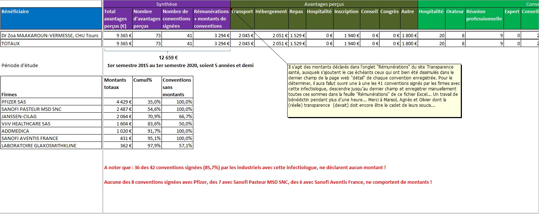Viewport: 539px width, 214px height.
Task: Select the 431 € Sanofi Aventis amount
Action: point(118,138)
